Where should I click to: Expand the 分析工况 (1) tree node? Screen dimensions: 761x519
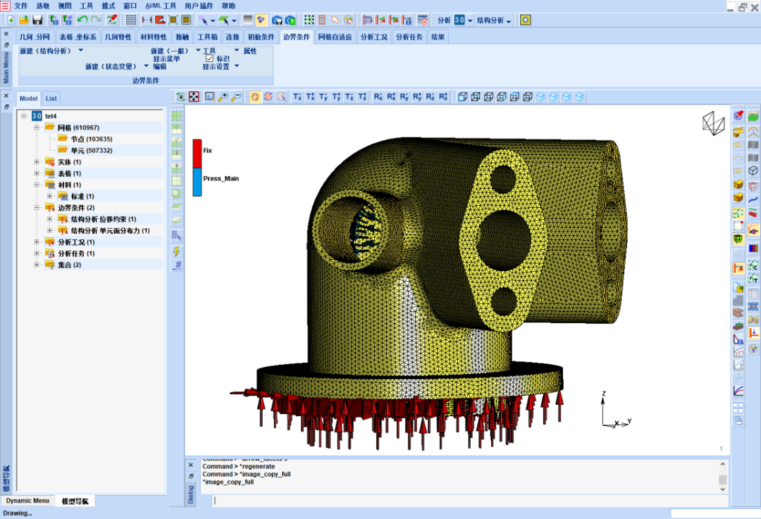coord(37,242)
